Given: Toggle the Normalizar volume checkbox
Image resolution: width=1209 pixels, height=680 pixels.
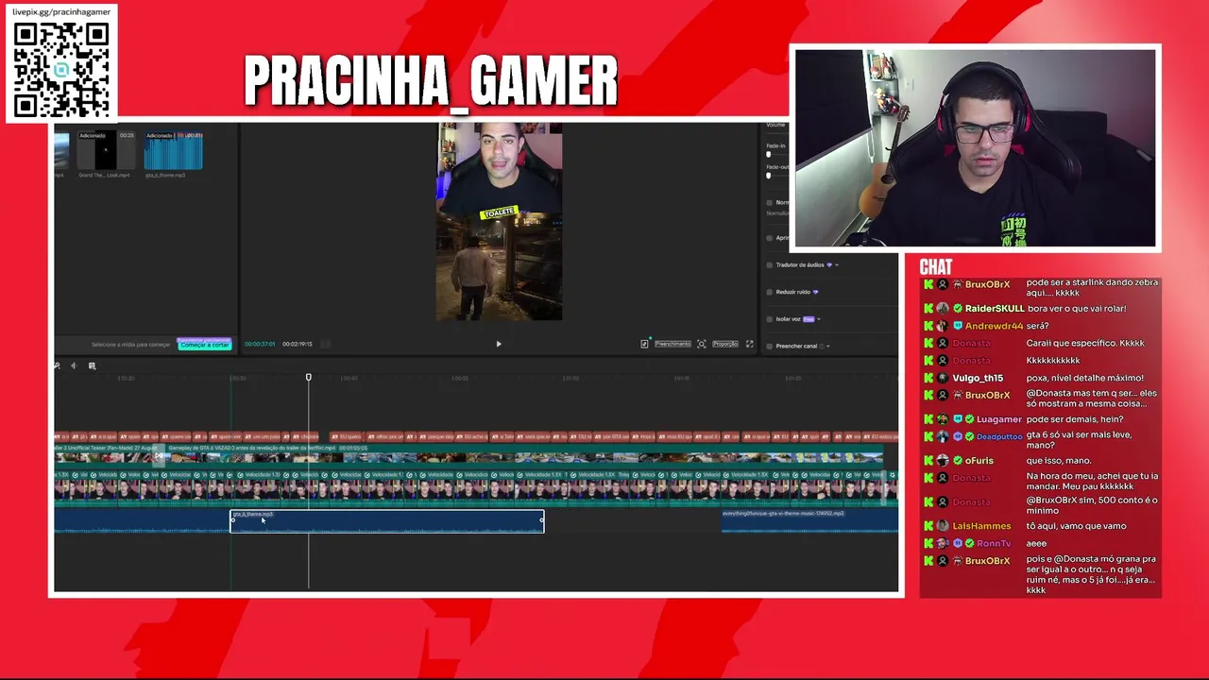Looking at the screenshot, I should (769, 203).
